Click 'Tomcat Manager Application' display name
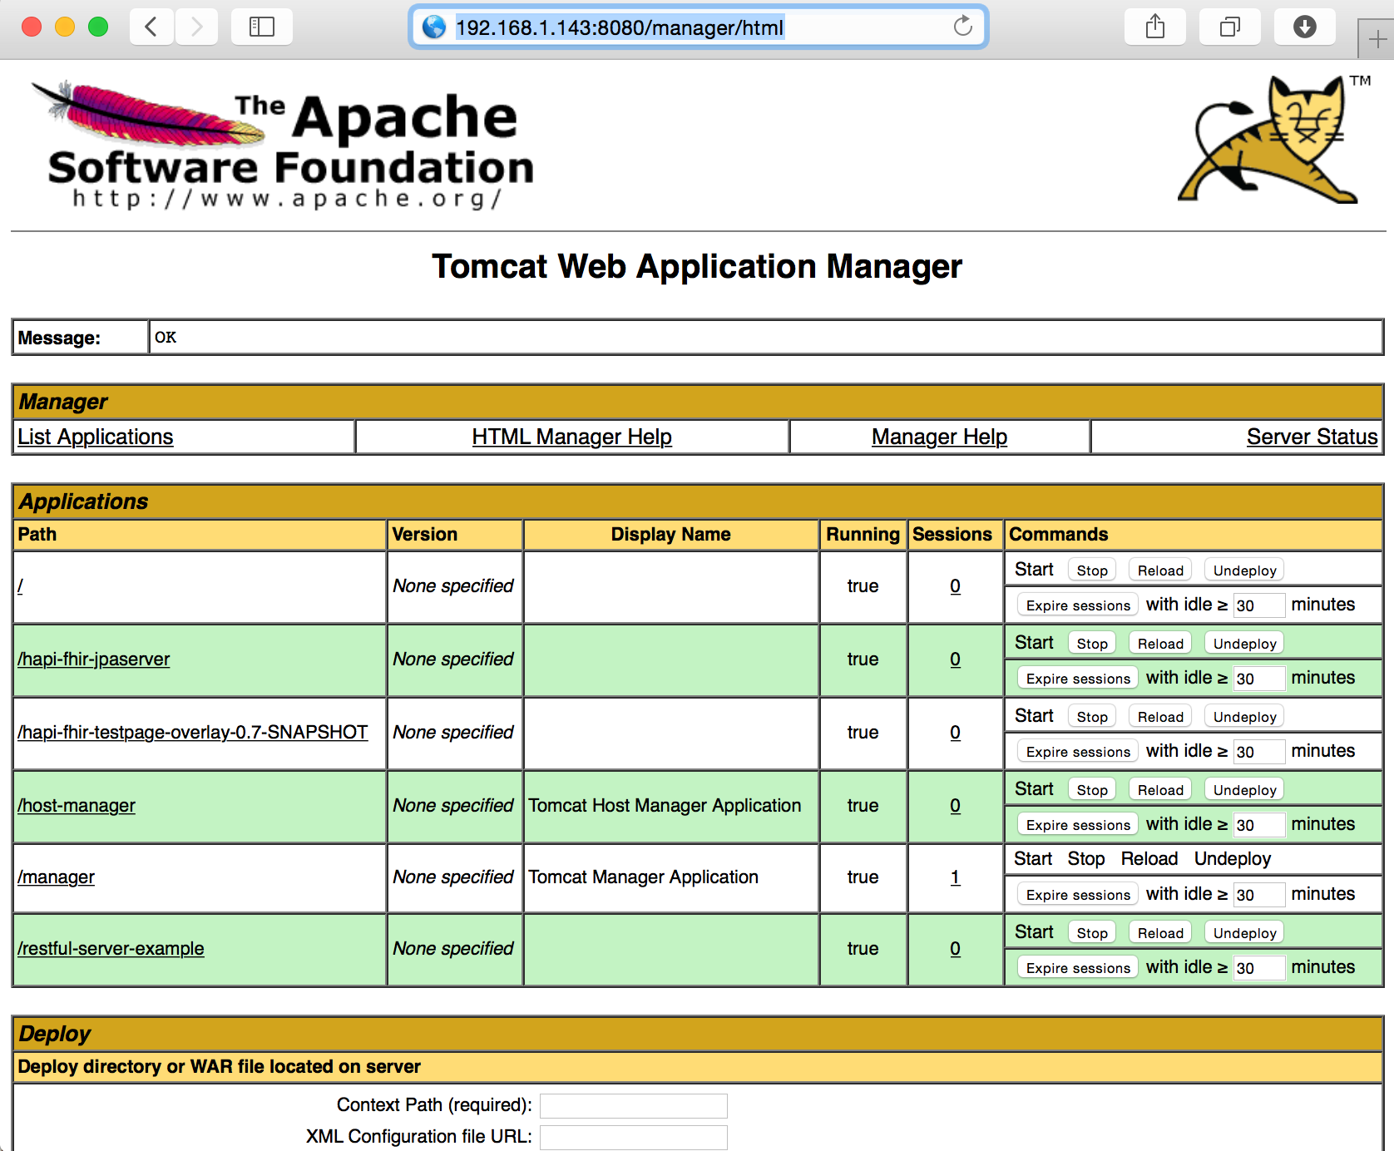Screen dimensions: 1394x1151 644,877
